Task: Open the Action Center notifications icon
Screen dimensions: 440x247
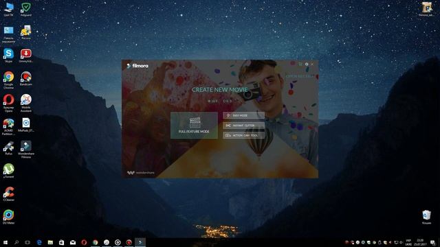Action: pos(432,242)
